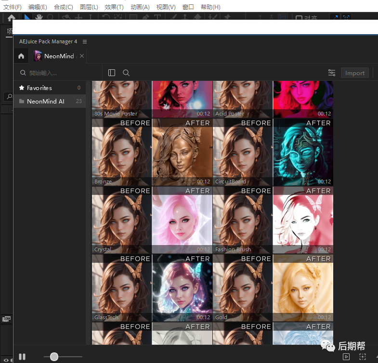Select the 80s Movie Poster preset
378x363 pixels.
point(152,99)
